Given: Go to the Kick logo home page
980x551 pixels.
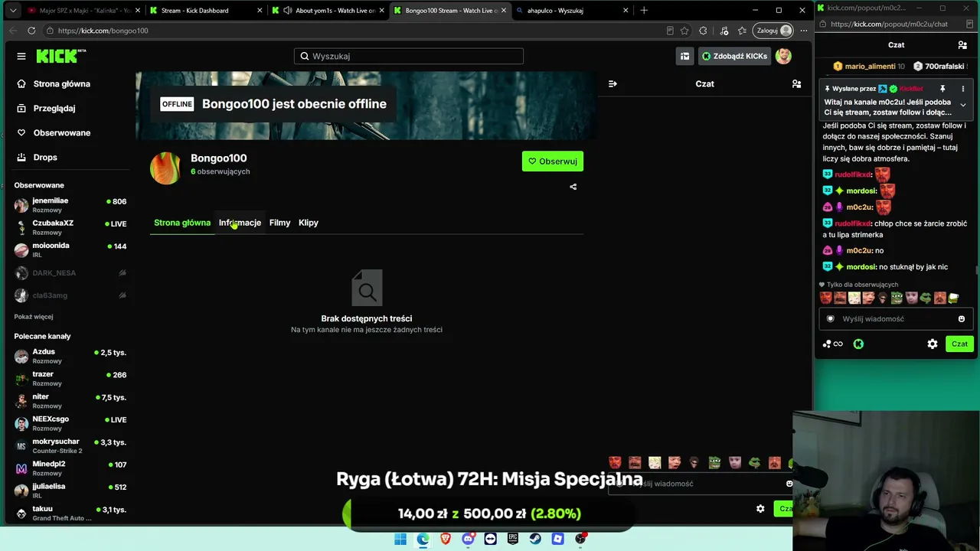Looking at the screenshot, I should [61, 56].
